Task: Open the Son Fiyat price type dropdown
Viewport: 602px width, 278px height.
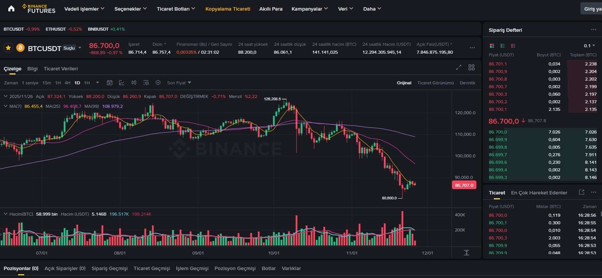Action: click(179, 82)
